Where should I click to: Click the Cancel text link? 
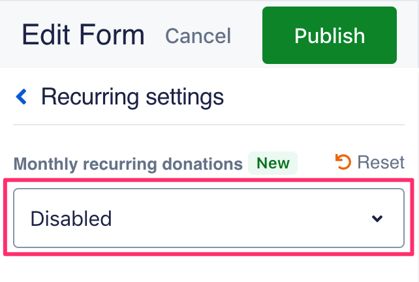pos(198,36)
